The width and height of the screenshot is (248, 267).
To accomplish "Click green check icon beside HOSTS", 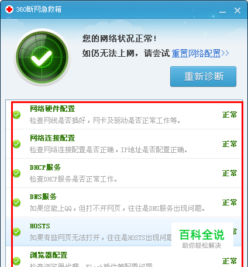I will 17,232.
